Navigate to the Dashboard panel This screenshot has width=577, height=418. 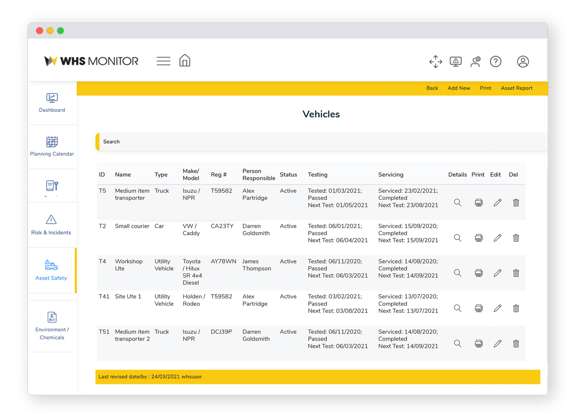(51, 102)
